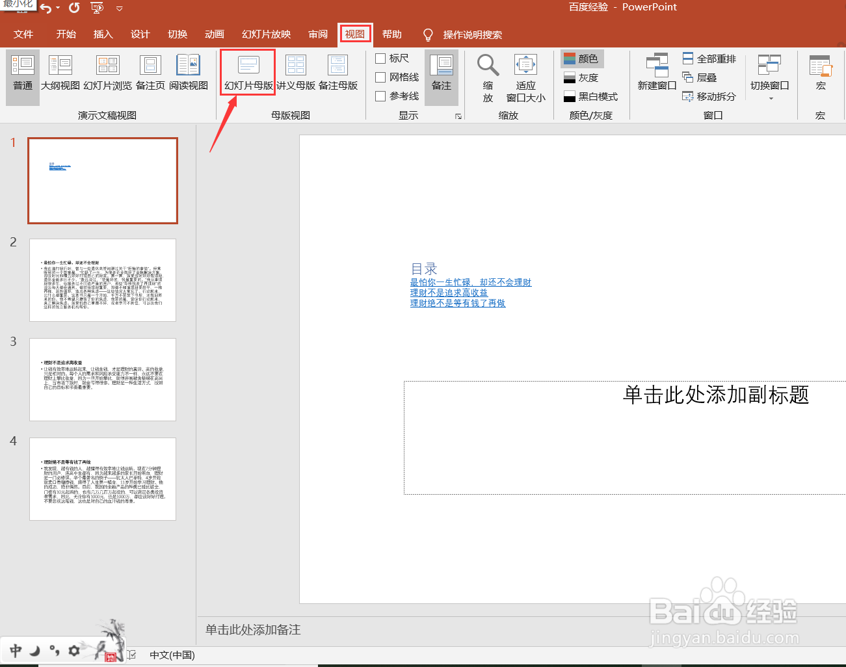Switch to Slide Sorter view (幻灯片浏览)
846x667 pixels.
[x=107, y=72]
